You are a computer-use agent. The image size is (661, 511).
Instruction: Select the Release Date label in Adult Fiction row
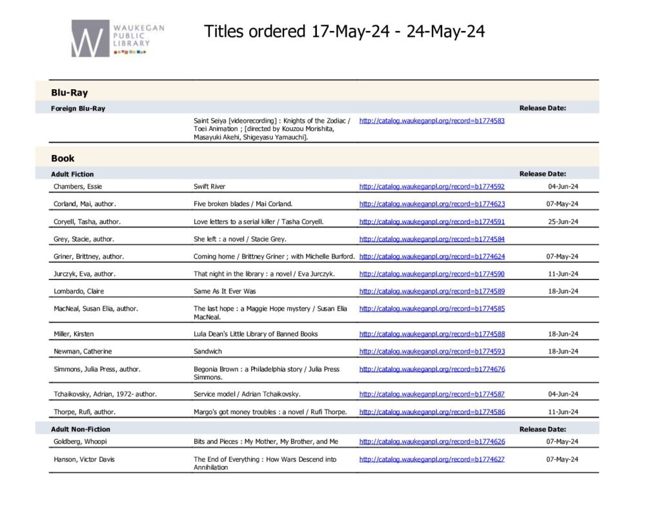tap(542, 174)
